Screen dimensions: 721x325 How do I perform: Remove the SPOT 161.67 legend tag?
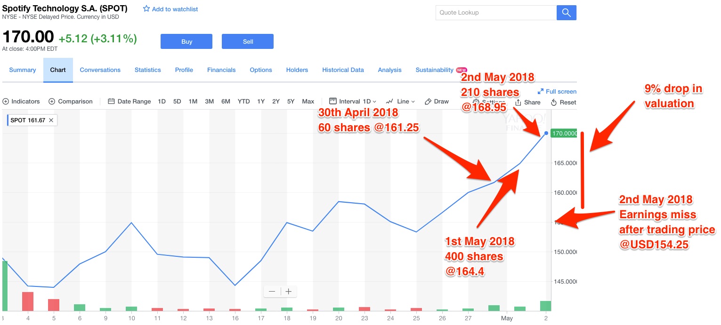pyautogui.click(x=51, y=120)
